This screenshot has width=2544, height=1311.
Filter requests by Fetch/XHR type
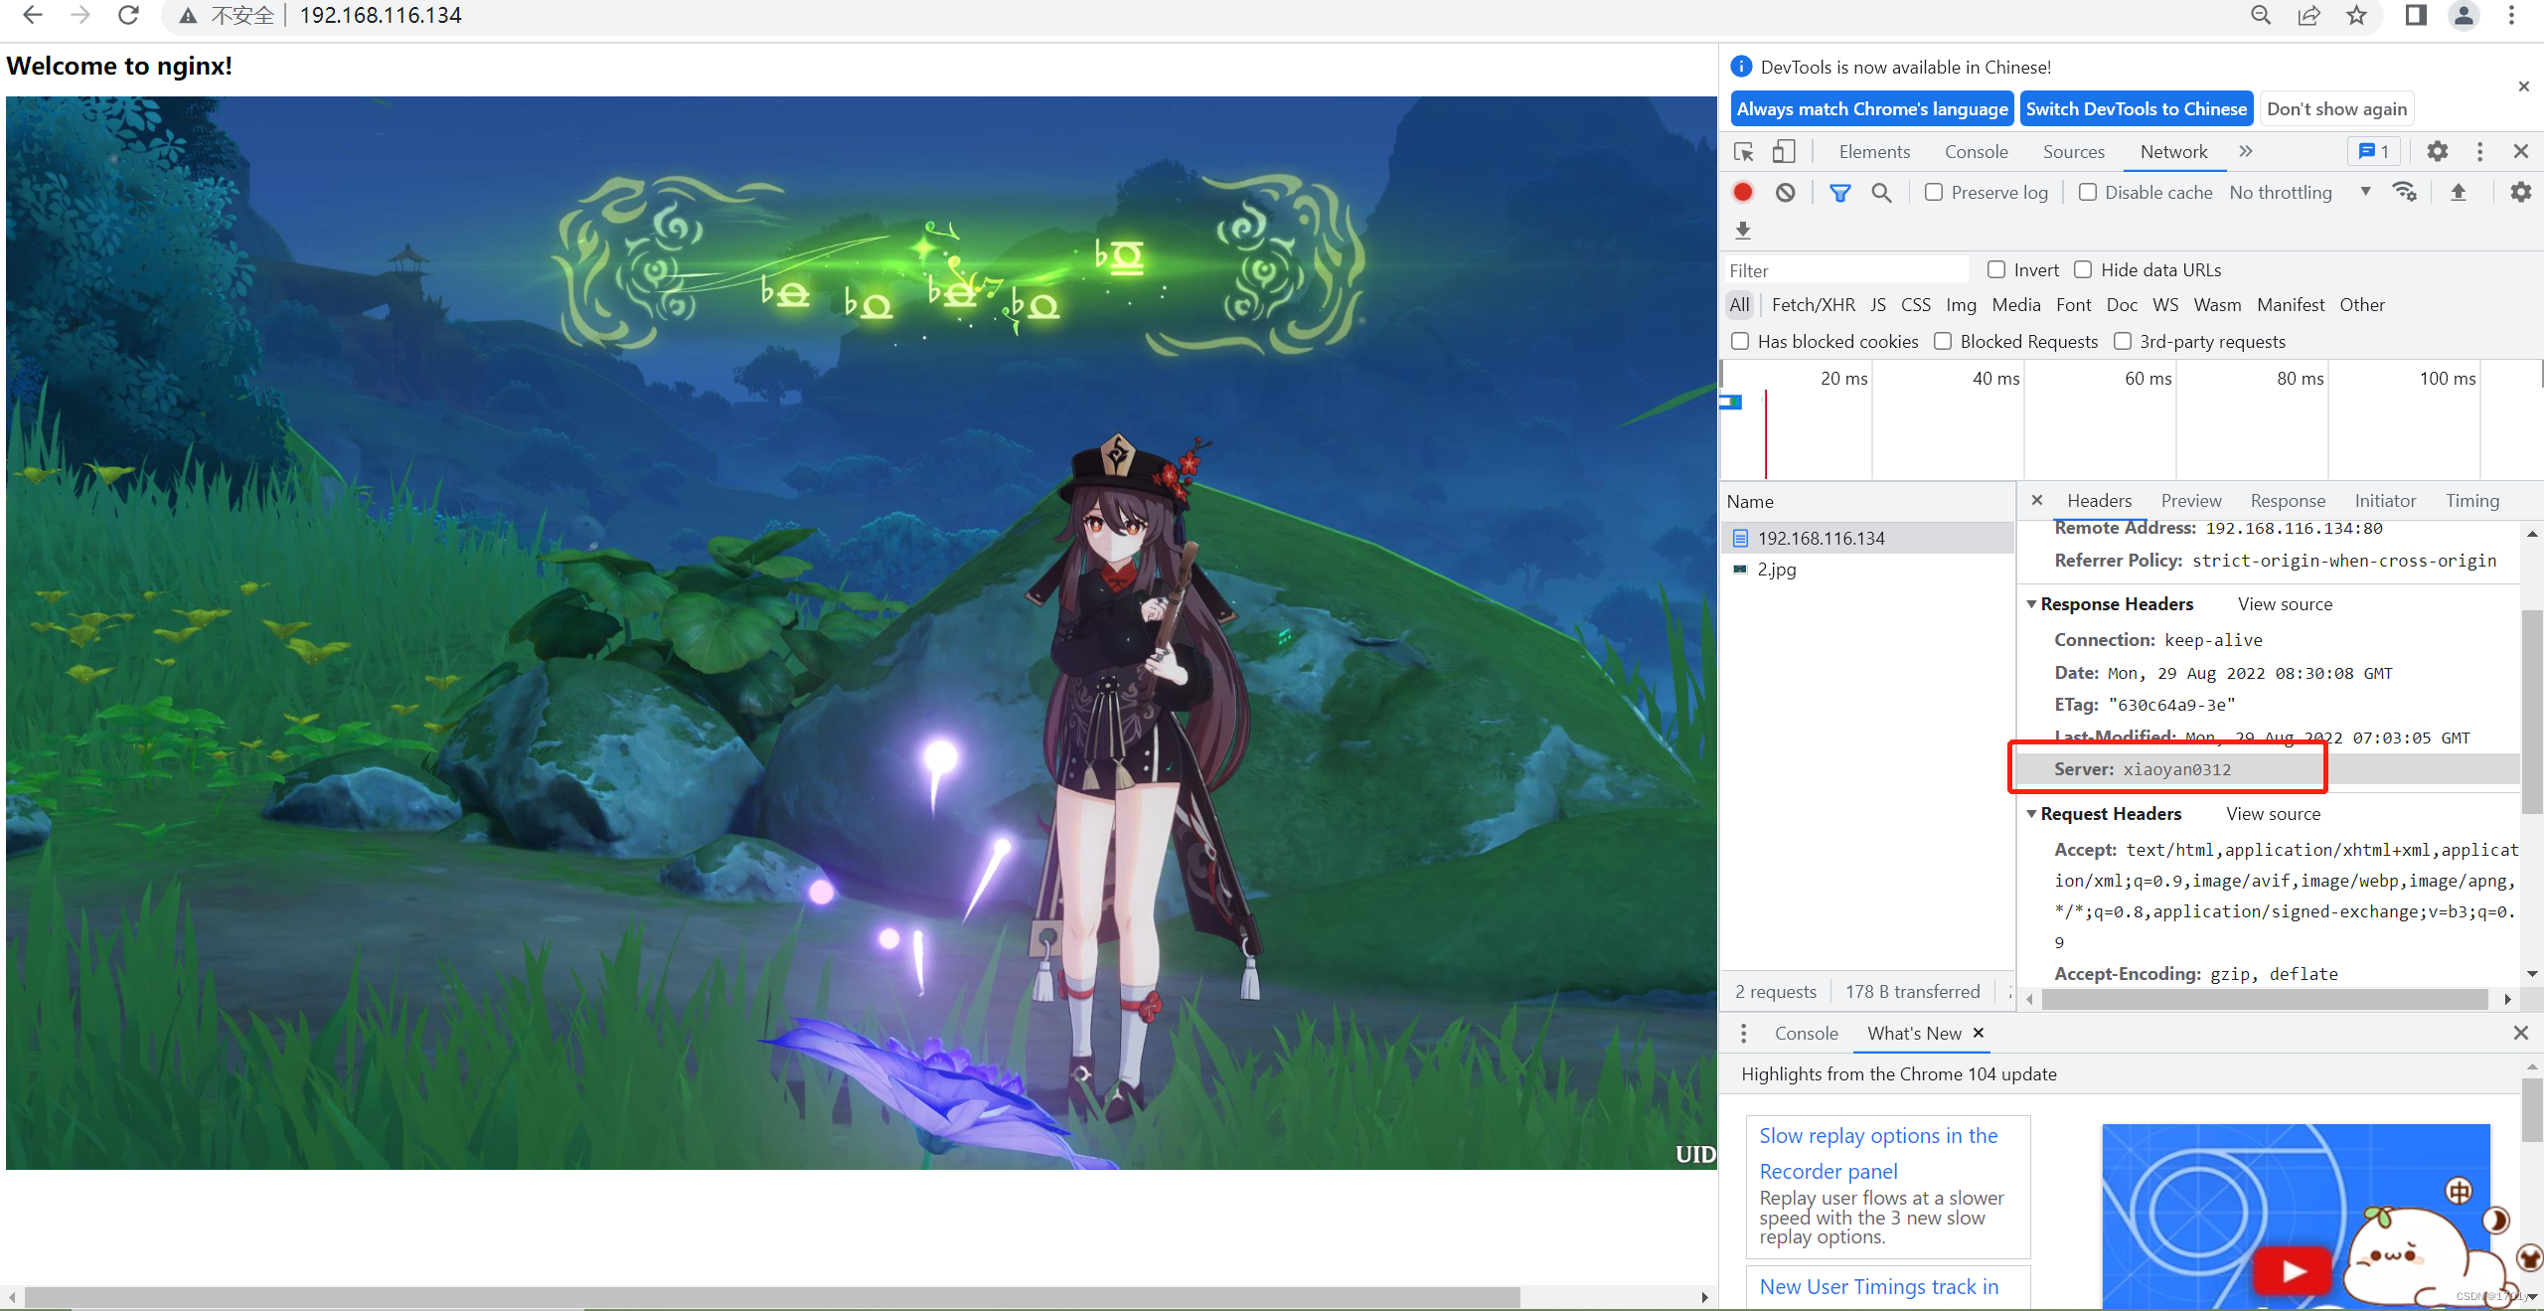[1813, 305]
